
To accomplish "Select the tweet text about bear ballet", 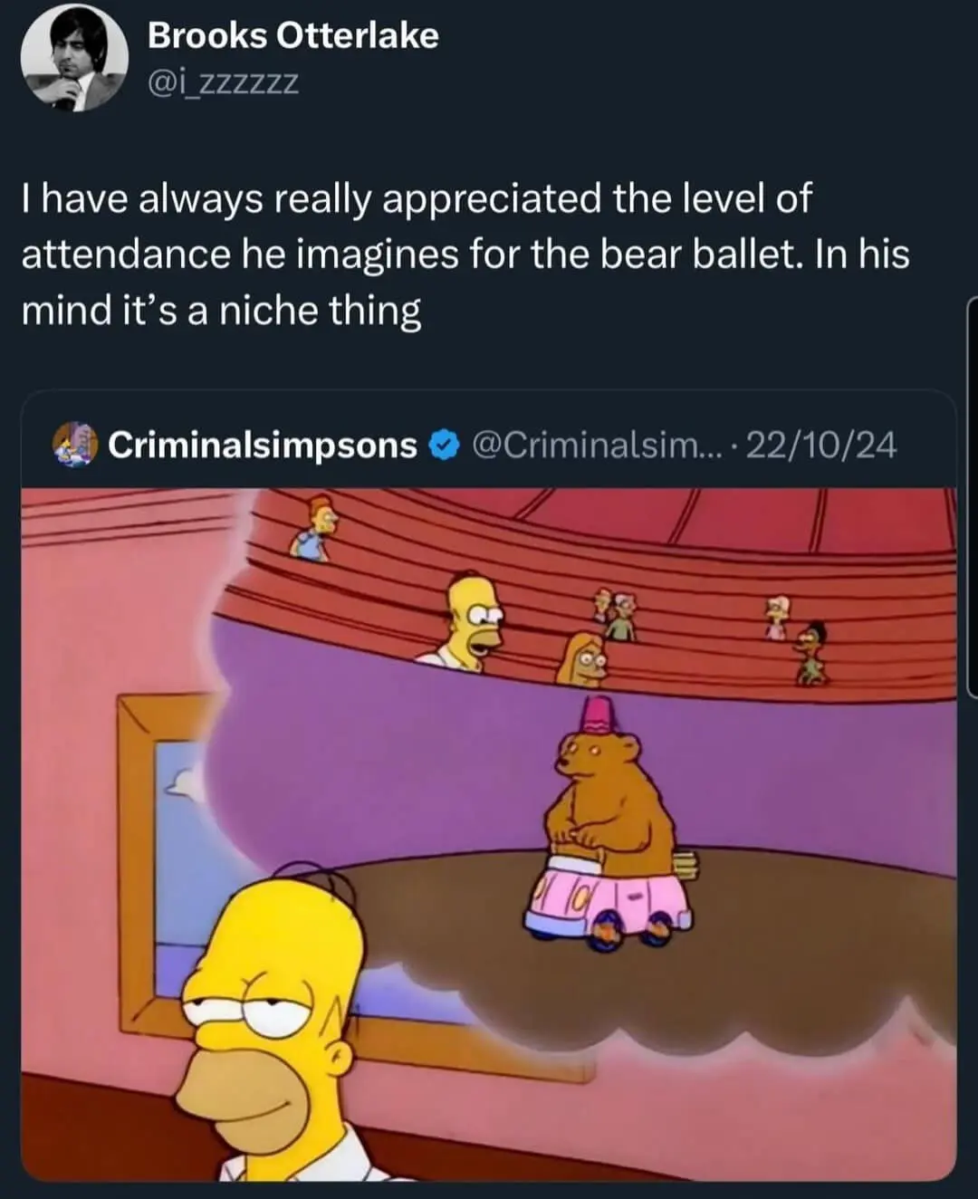I will tap(465, 254).
